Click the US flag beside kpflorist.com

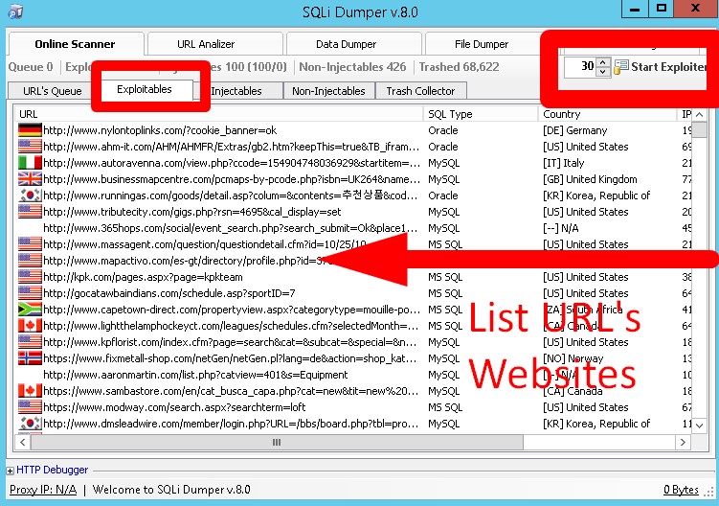coord(30,342)
